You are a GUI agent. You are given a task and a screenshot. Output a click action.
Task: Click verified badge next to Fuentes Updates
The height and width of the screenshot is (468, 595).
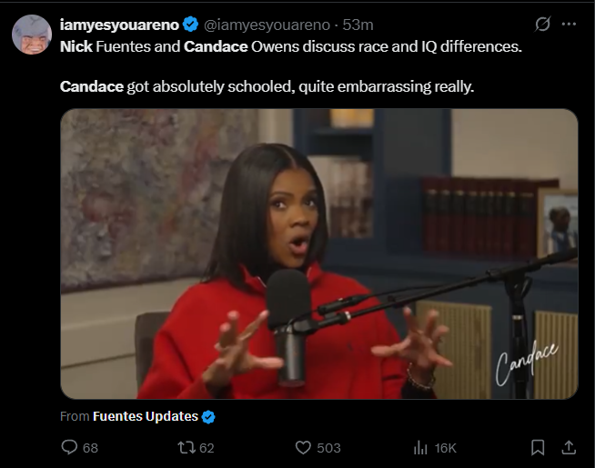208,417
